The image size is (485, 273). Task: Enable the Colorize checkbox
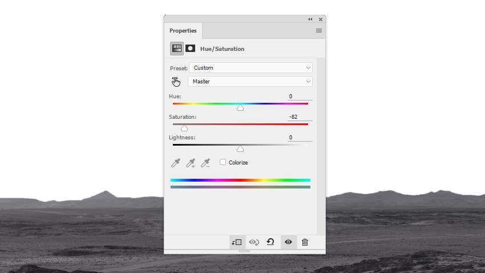223,162
